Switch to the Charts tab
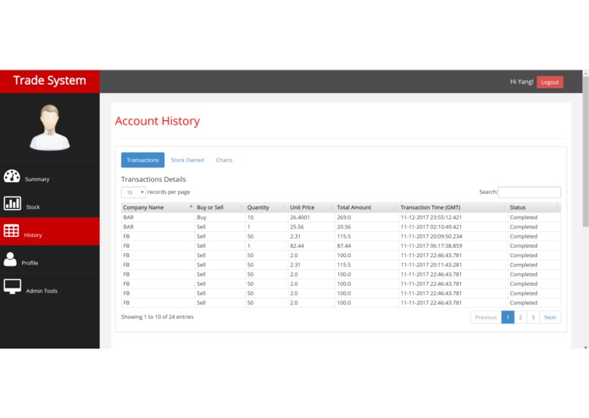Viewport: 589px width, 418px height. pos(225,160)
